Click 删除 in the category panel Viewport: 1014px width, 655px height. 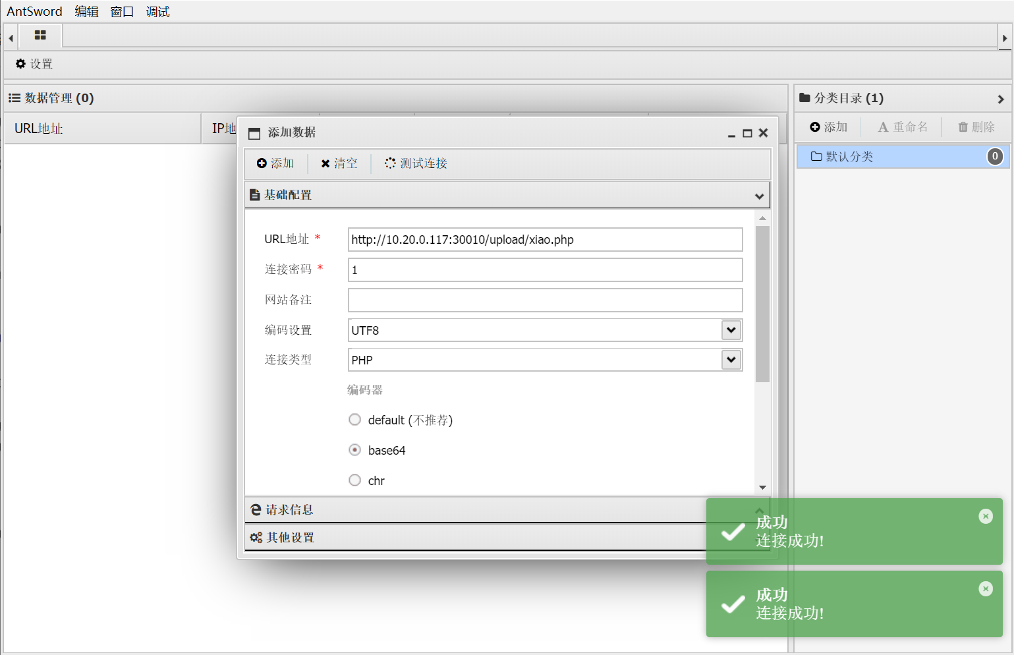click(976, 127)
